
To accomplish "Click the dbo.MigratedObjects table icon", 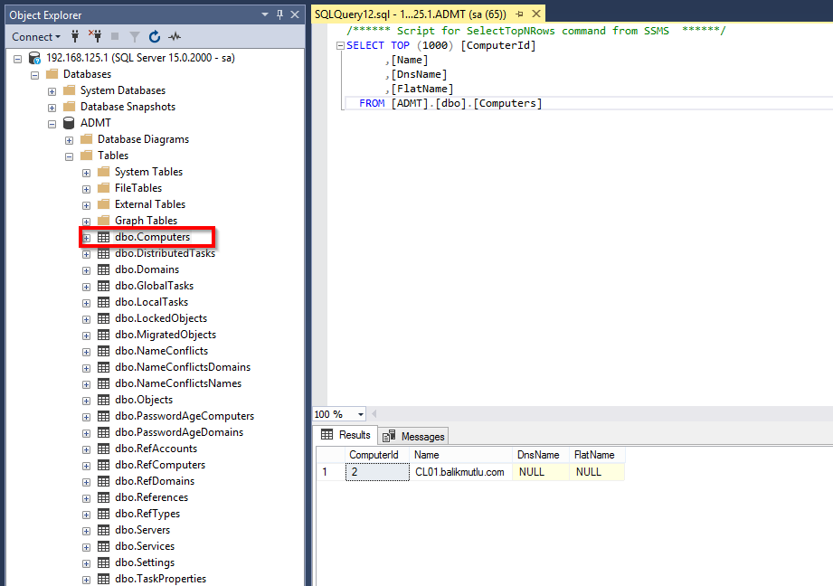I will [104, 336].
